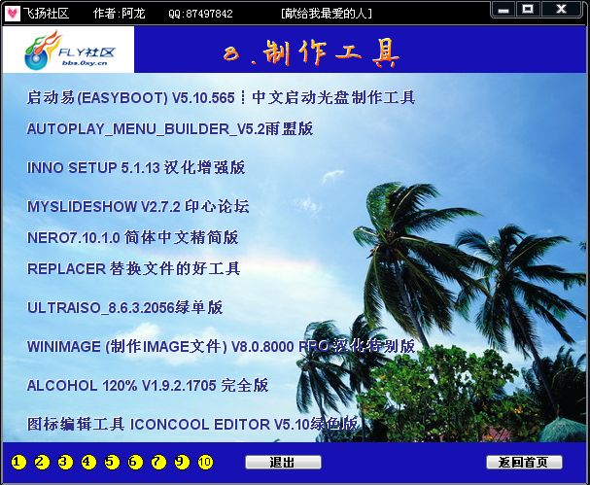590x485 pixels.
Task: Click the 作者:阿龙 author text
Action: tap(119, 14)
